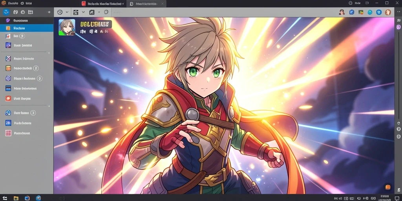Click the cyan circular icon in top-right toolbar
This screenshot has height=201, width=402.
pos(370,12)
